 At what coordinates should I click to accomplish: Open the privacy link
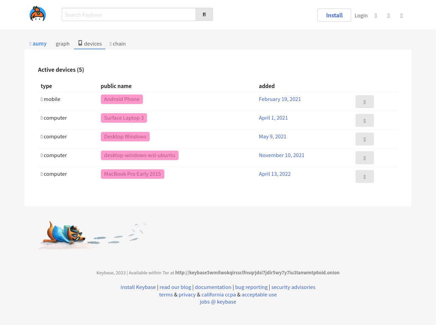pyautogui.click(x=187, y=294)
